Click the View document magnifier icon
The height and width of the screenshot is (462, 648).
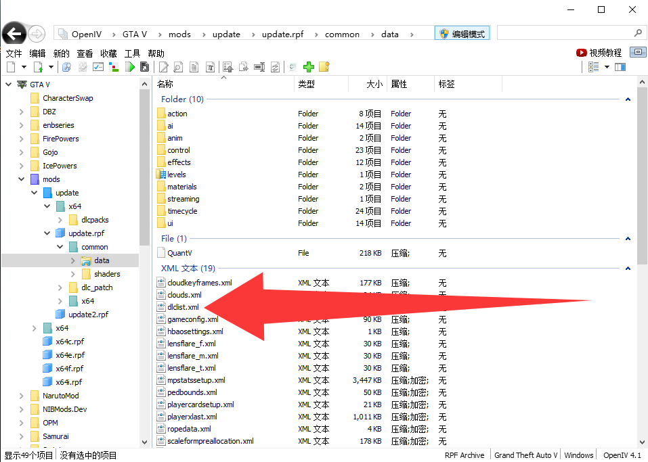[178, 67]
